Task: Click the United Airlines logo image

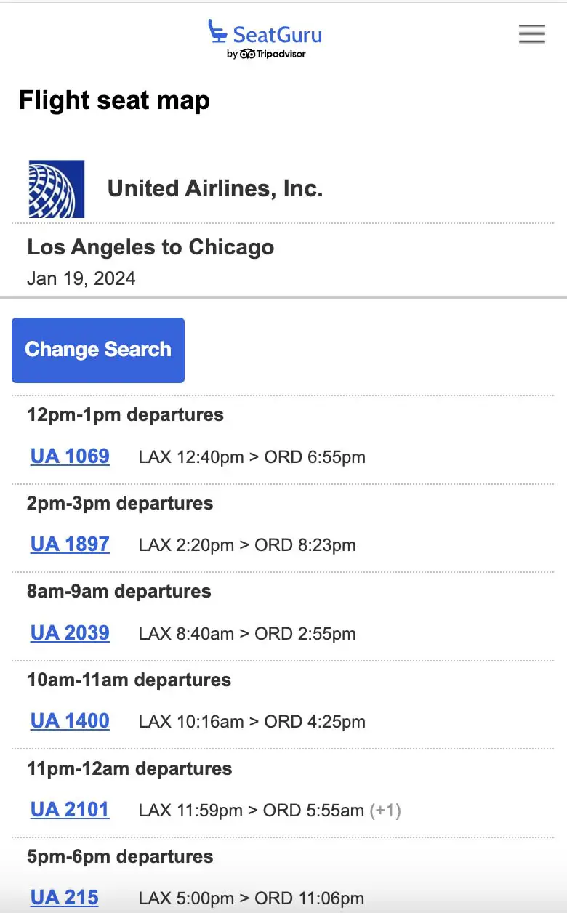Action: click(x=56, y=189)
